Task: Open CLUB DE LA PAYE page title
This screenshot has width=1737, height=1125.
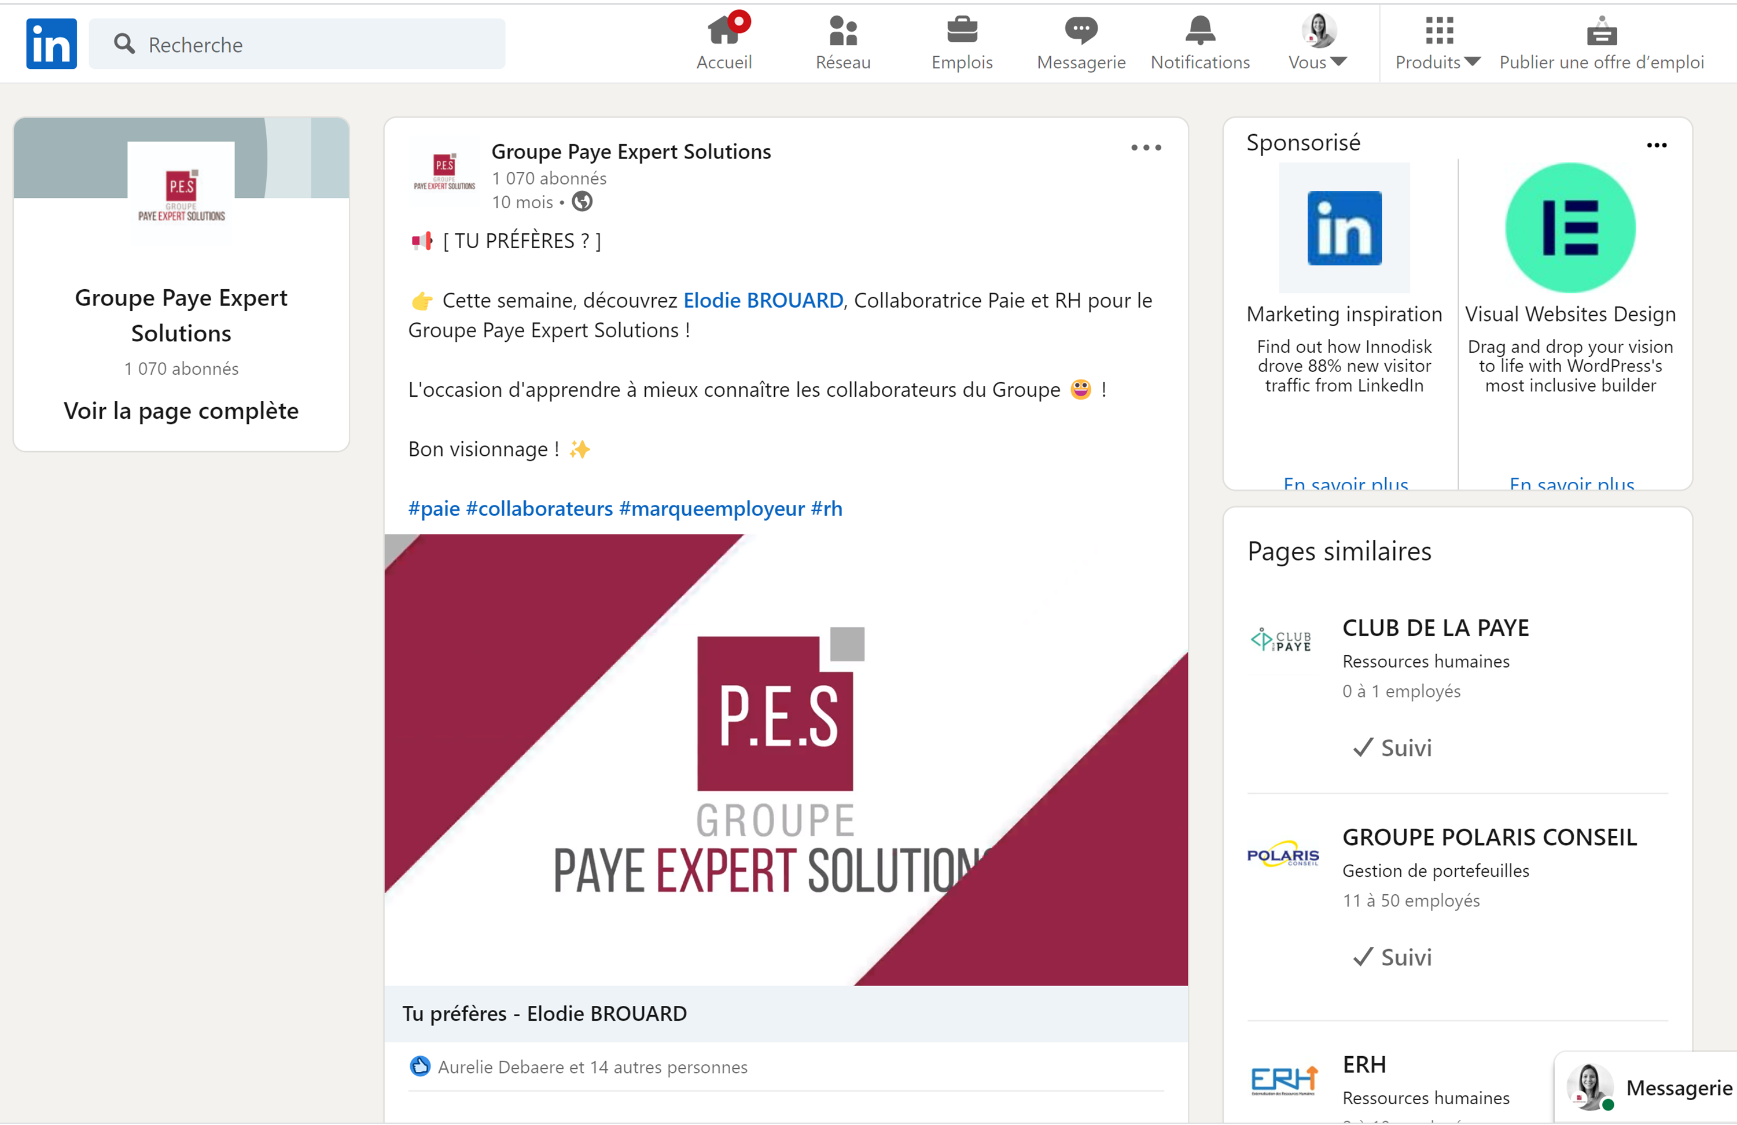Action: [x=1435, y=628]
